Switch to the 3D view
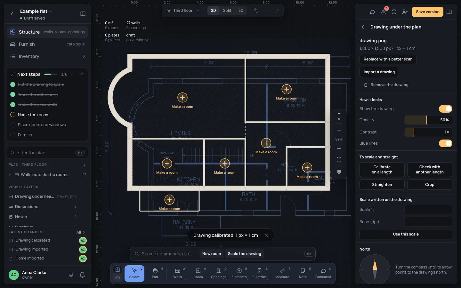This screenshot has width=461, height=288. tap(241, 11)
